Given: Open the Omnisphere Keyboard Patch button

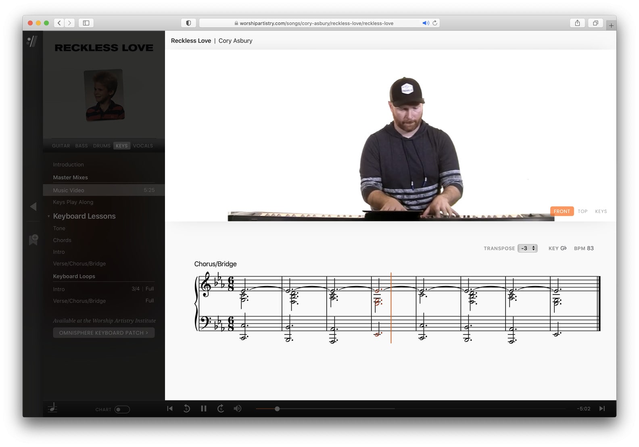Looking at the screenshot, I should pyautogui.click(x=104, y=333).
